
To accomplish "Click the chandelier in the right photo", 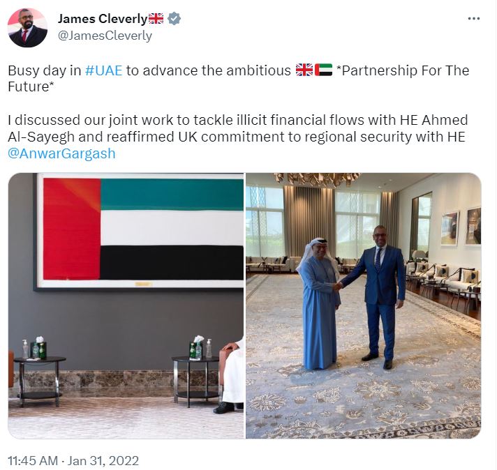I will 317,179.
